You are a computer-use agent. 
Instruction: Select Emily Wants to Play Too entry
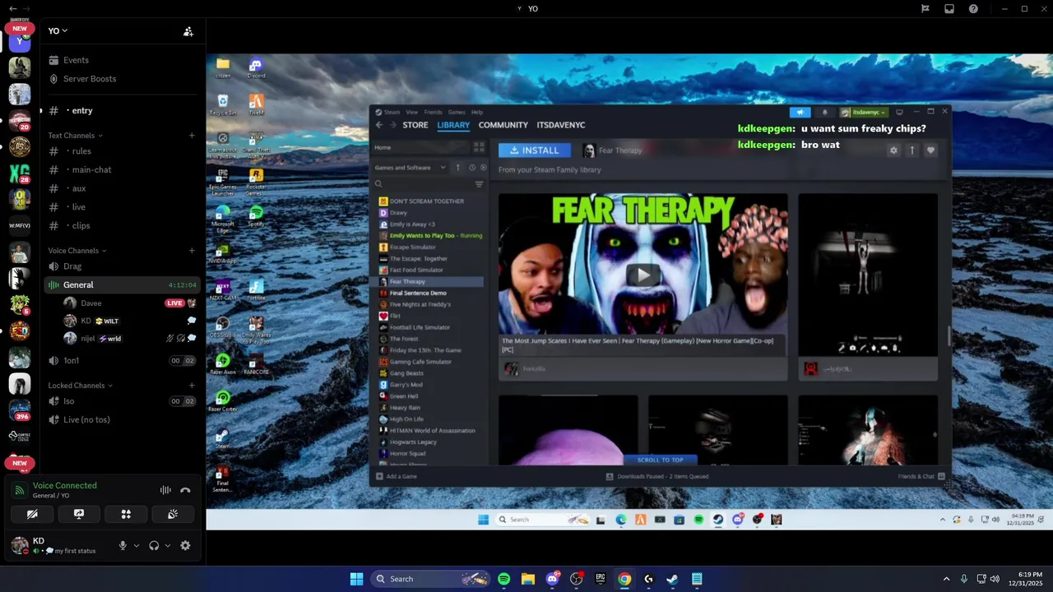click(429, 235)
